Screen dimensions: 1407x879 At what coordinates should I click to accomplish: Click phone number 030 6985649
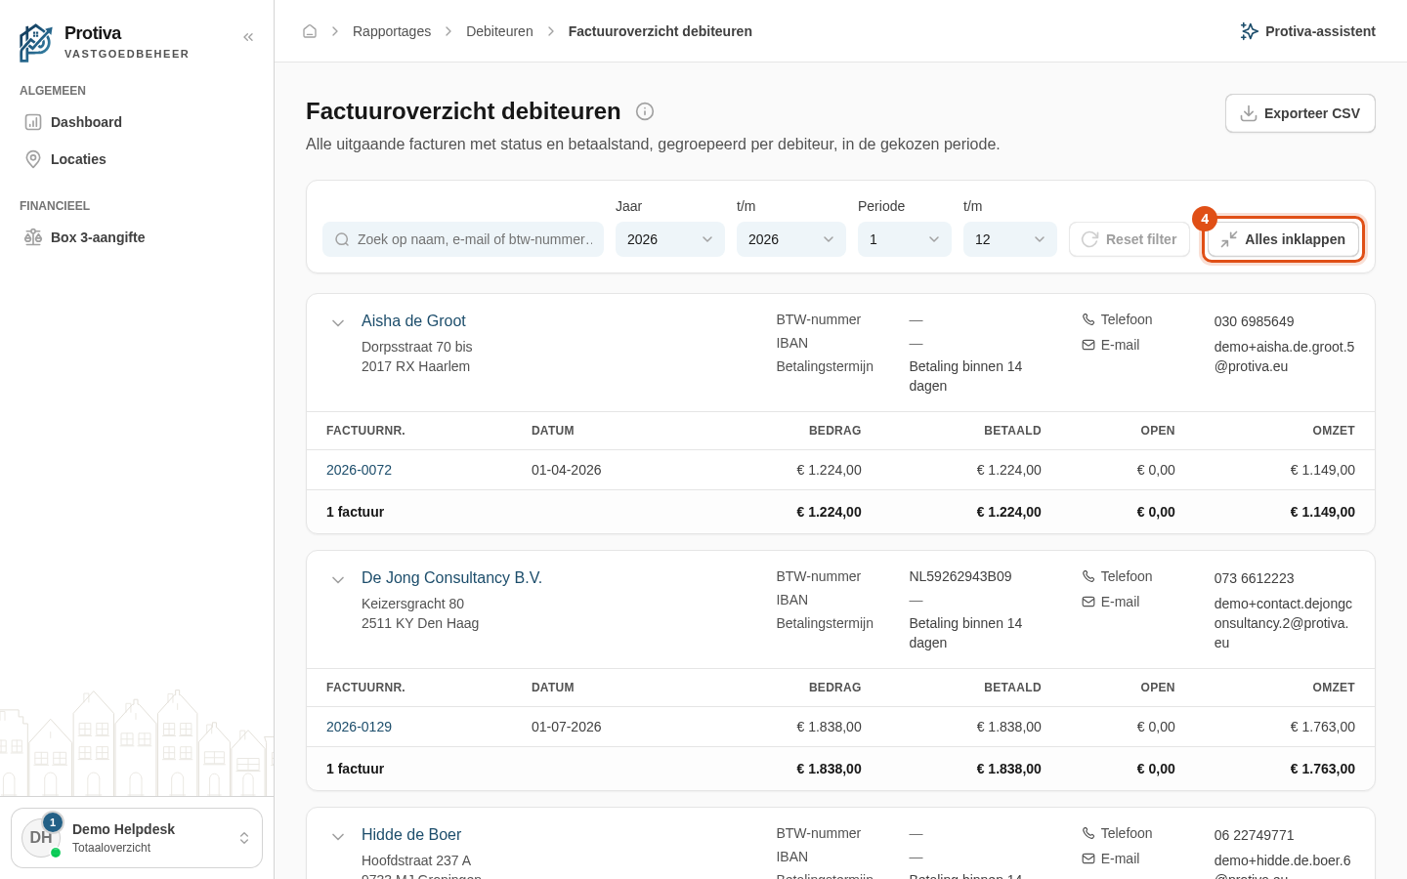[x=1254, y=321]
